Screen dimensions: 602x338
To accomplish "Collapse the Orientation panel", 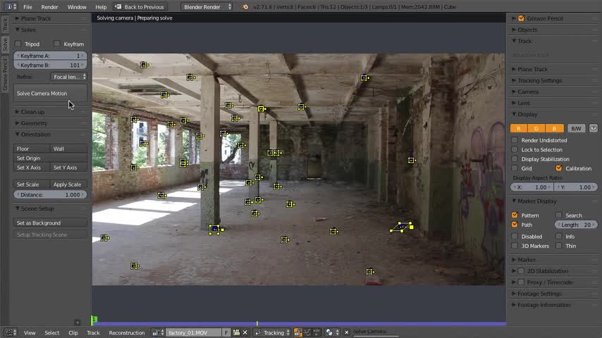I will click(x=35, y=134).
